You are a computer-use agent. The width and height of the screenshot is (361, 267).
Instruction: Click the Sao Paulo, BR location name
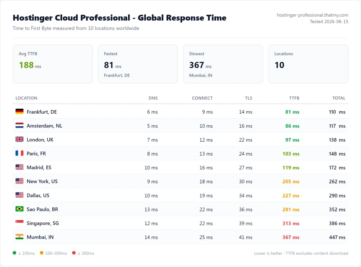[42, 209]
